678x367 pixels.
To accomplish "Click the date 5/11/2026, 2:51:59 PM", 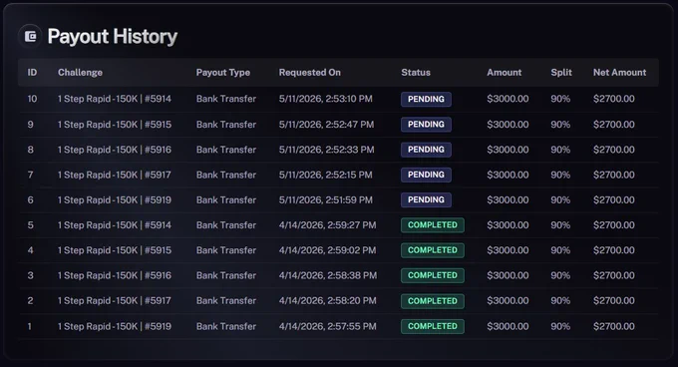I will [x=326, y=199].
